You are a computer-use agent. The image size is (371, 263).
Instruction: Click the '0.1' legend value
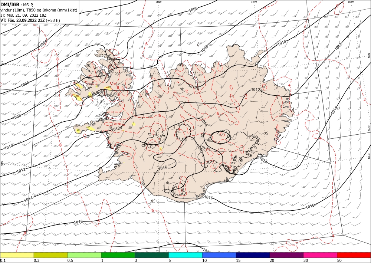click(x=3, y=260)
